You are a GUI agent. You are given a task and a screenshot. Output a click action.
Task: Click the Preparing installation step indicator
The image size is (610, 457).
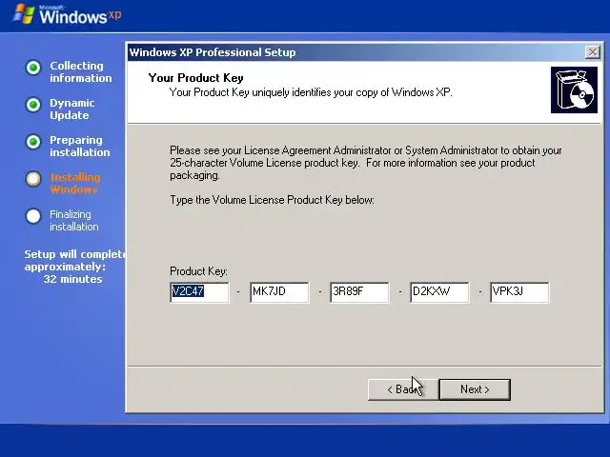tap(33, 142)
